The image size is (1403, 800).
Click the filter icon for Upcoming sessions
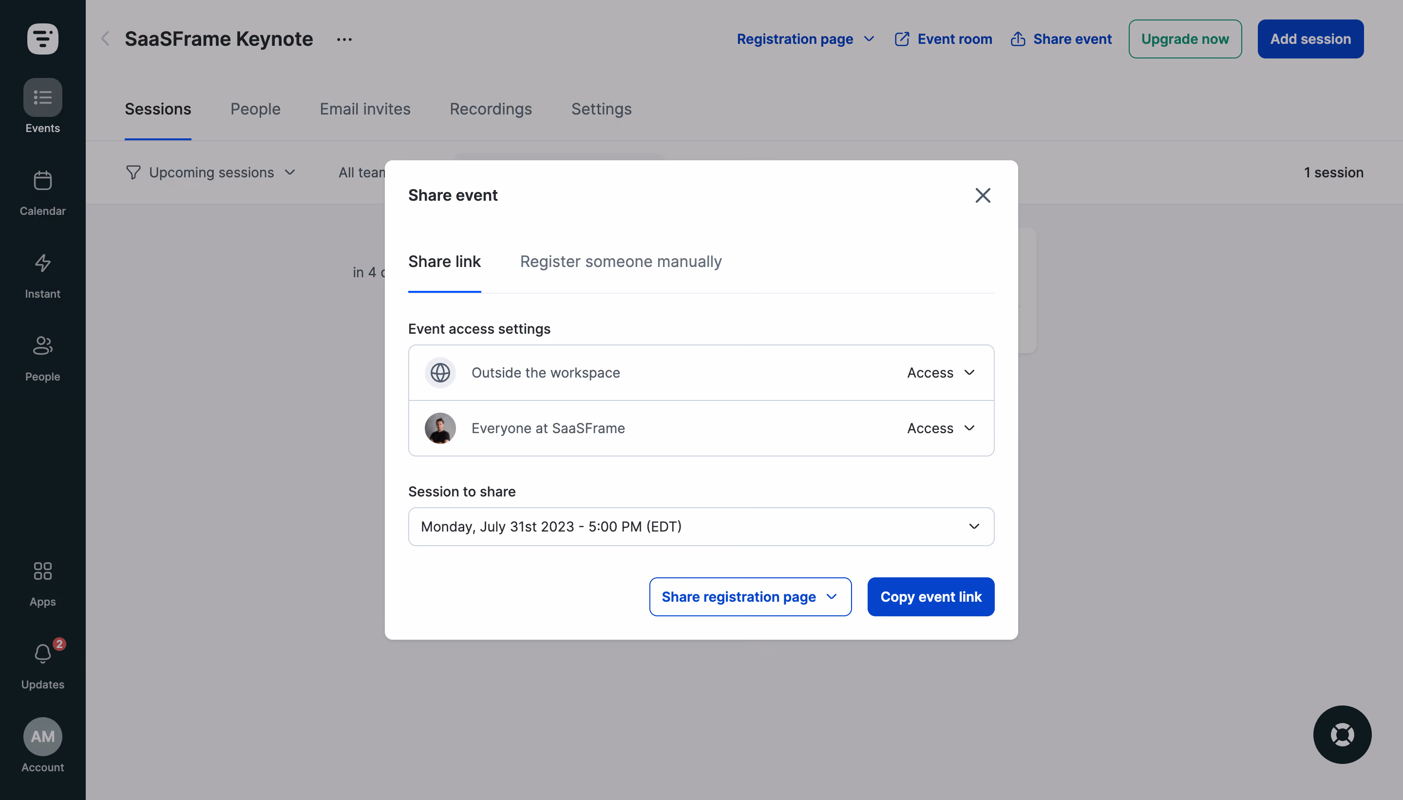[x=133, y=172]
